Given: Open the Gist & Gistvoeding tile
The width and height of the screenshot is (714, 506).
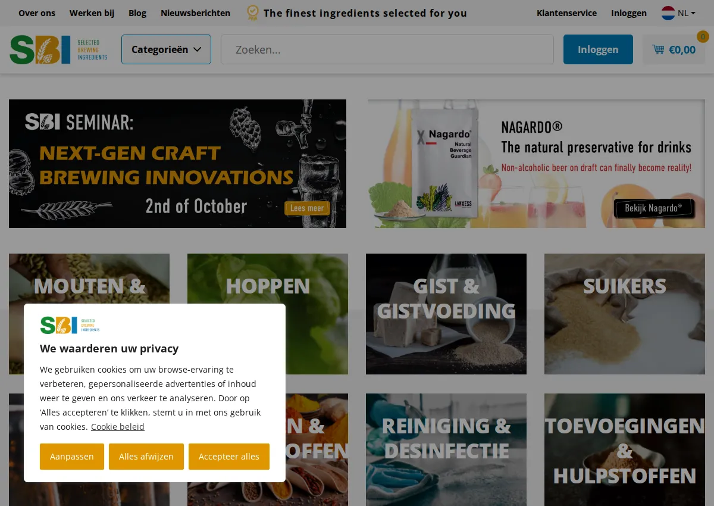Looking at the screenshot, I should (446, 314).
